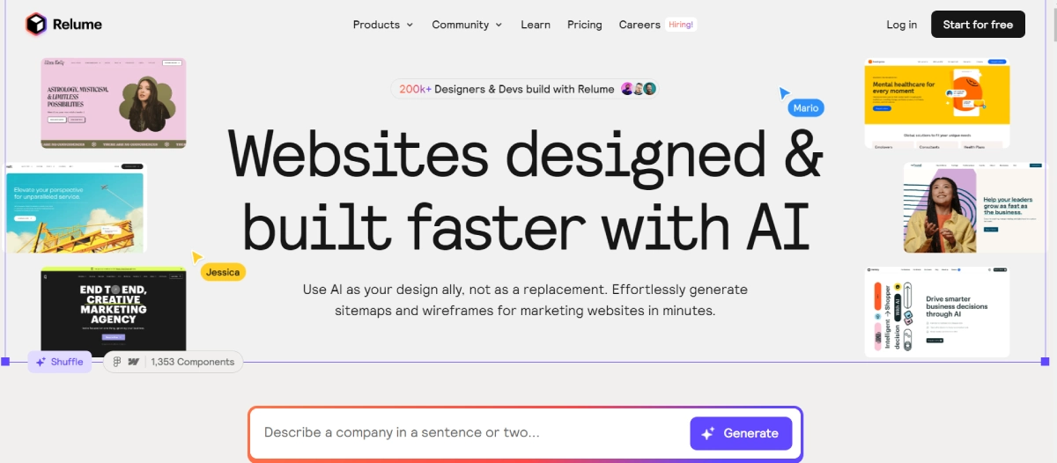This screenshot has height=463, width=1057.
Task: Open the yellow mental healthcare site thumbnail
Action: click(x=937, y=103)
